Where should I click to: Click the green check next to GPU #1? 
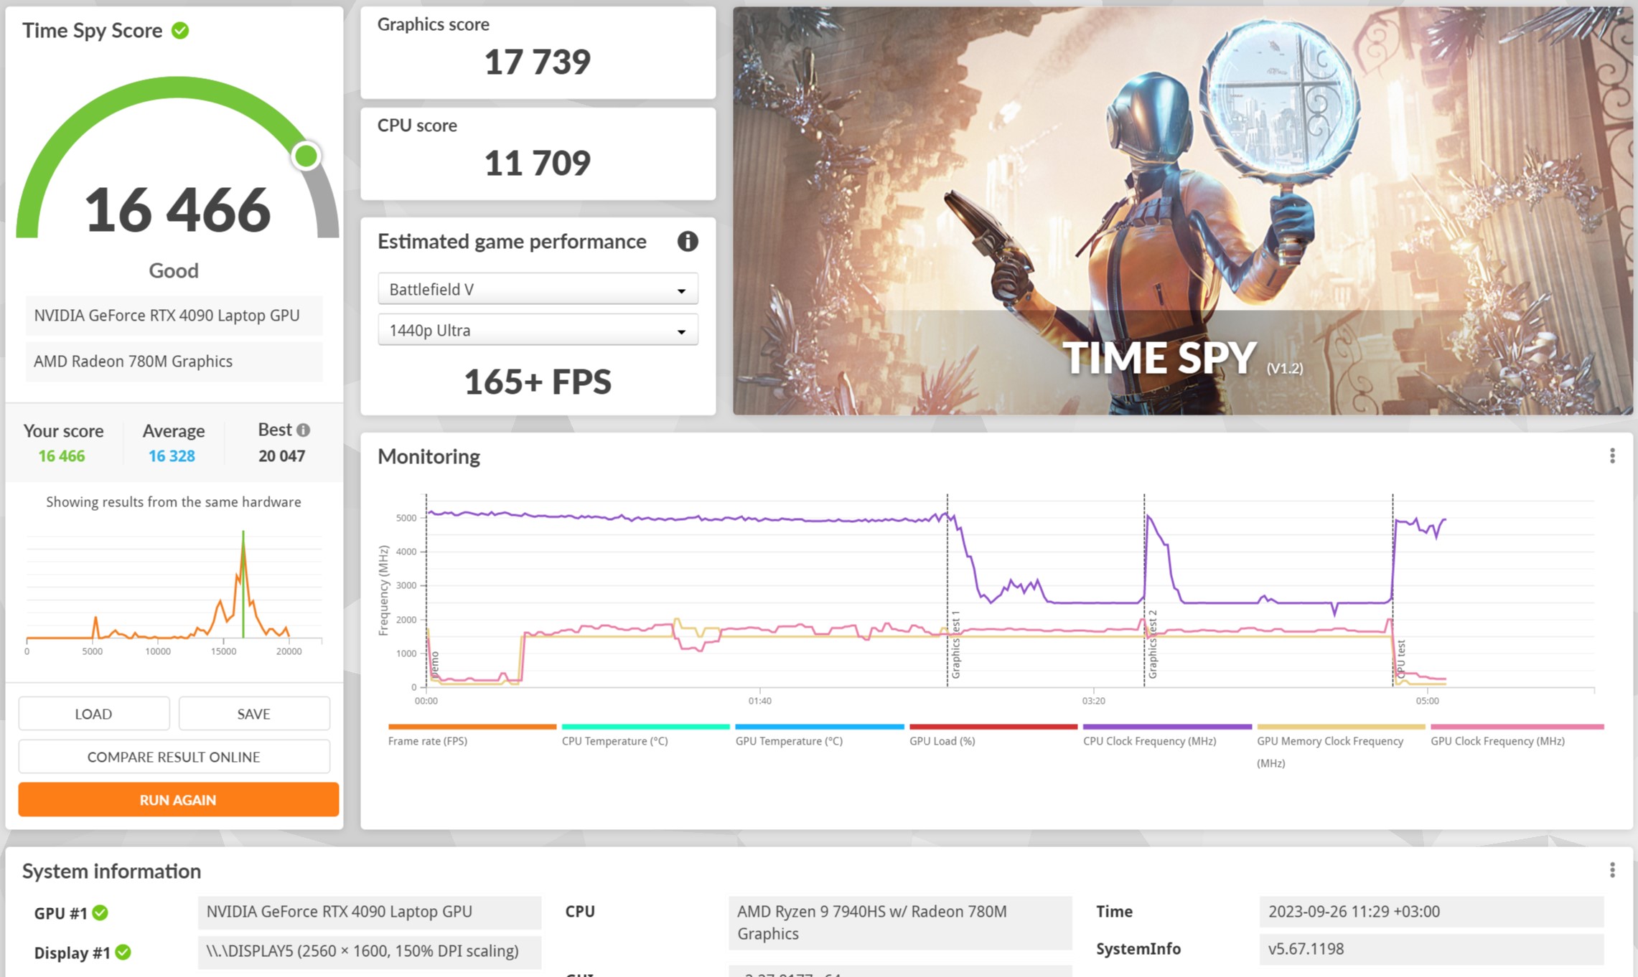point(100,912)
